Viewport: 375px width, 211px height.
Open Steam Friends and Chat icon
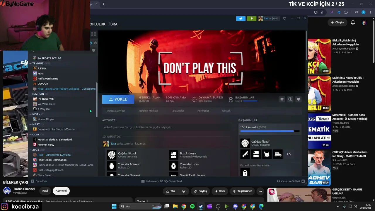303,181
